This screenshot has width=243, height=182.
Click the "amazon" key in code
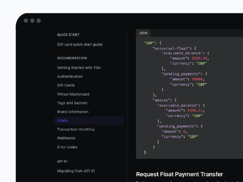point(161,100)
